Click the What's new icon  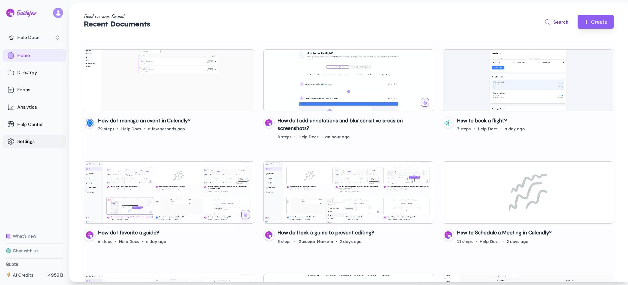tap(9, 236)
